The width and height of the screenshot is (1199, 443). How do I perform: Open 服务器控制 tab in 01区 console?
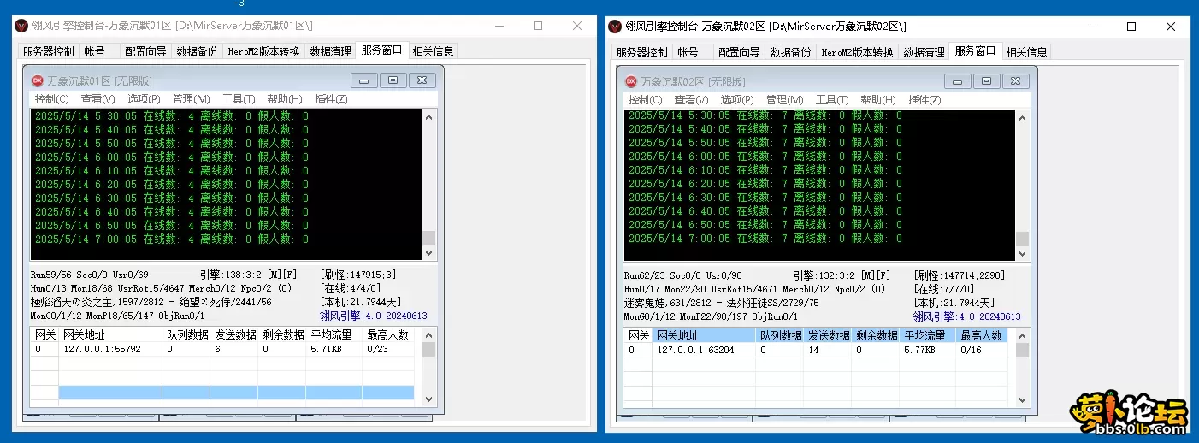[x=48, y=51]
